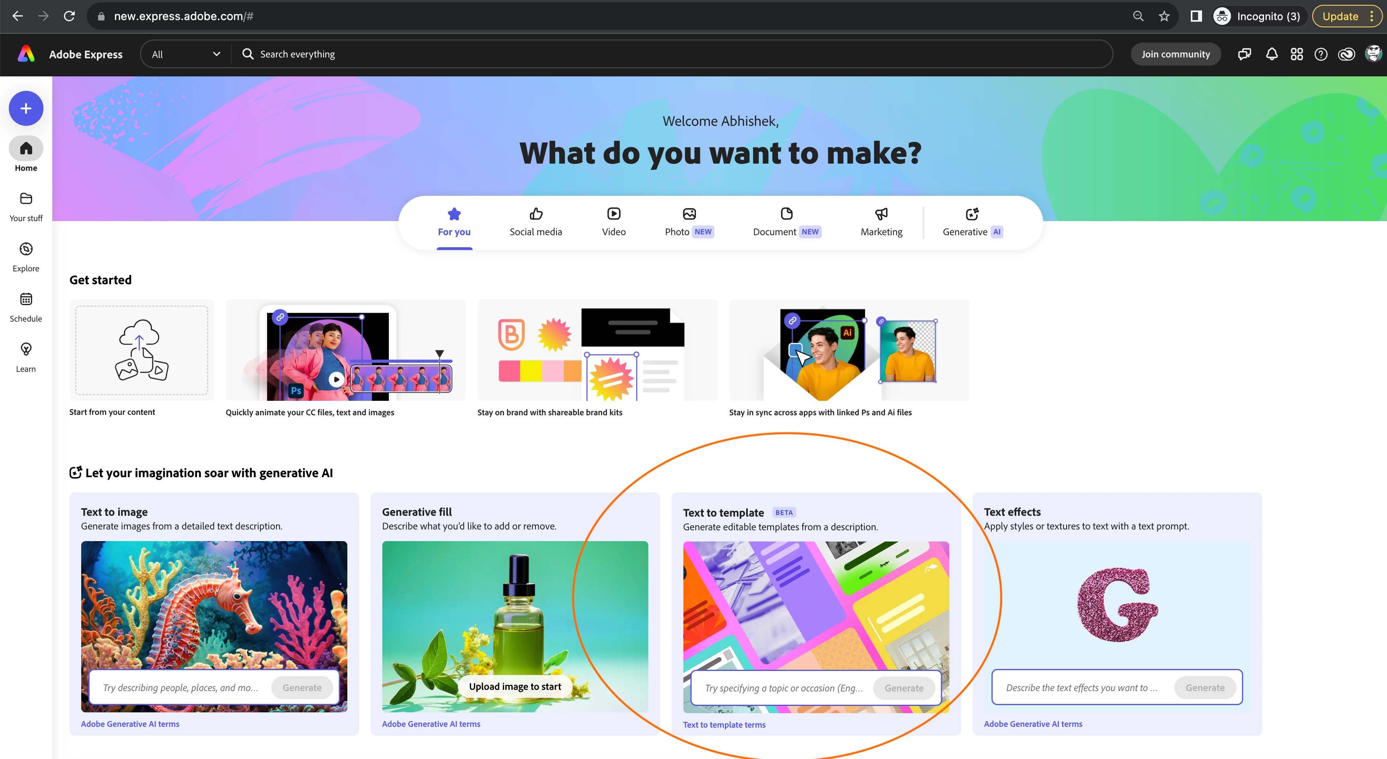1387x759 pixels.
Task: Open the Learn lightbulb section
Action: [26, 357]
